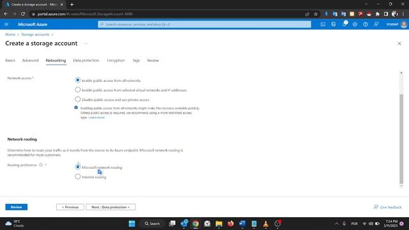Open Chrome's three-dot menu
Viewport: 409px width, 230px height.
(403, 14)
